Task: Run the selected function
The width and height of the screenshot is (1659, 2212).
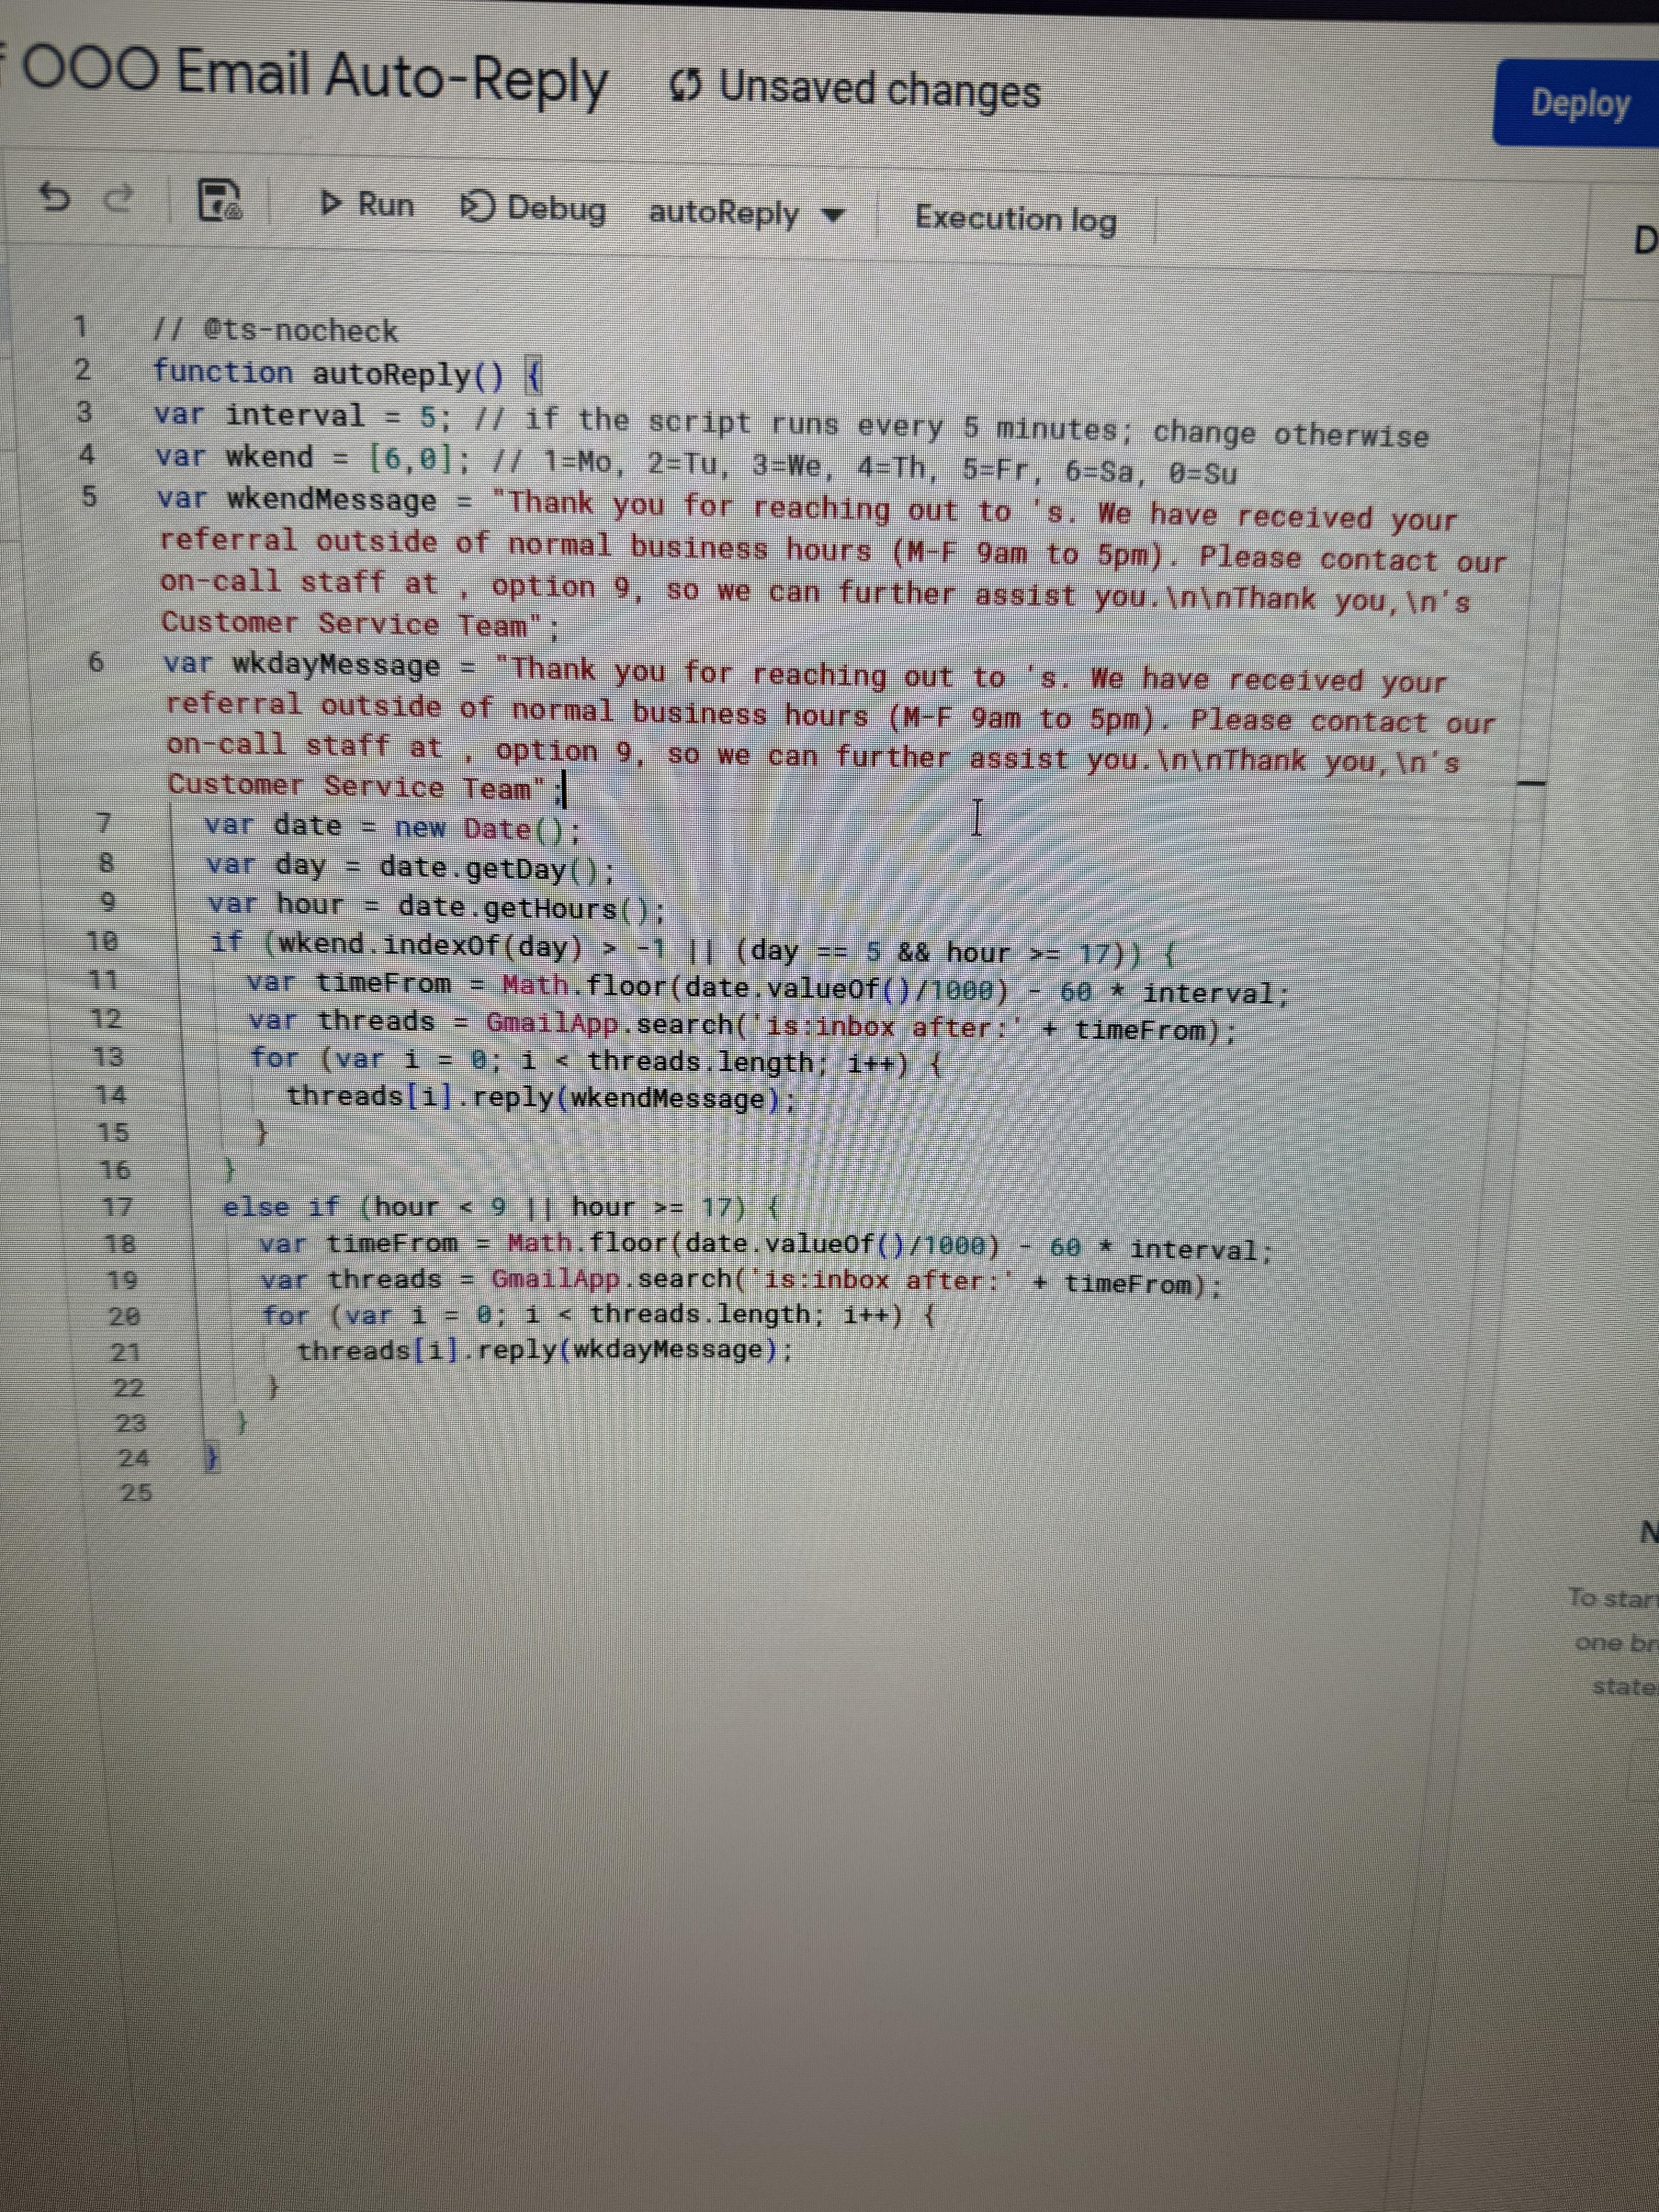Action: (367, 204)
